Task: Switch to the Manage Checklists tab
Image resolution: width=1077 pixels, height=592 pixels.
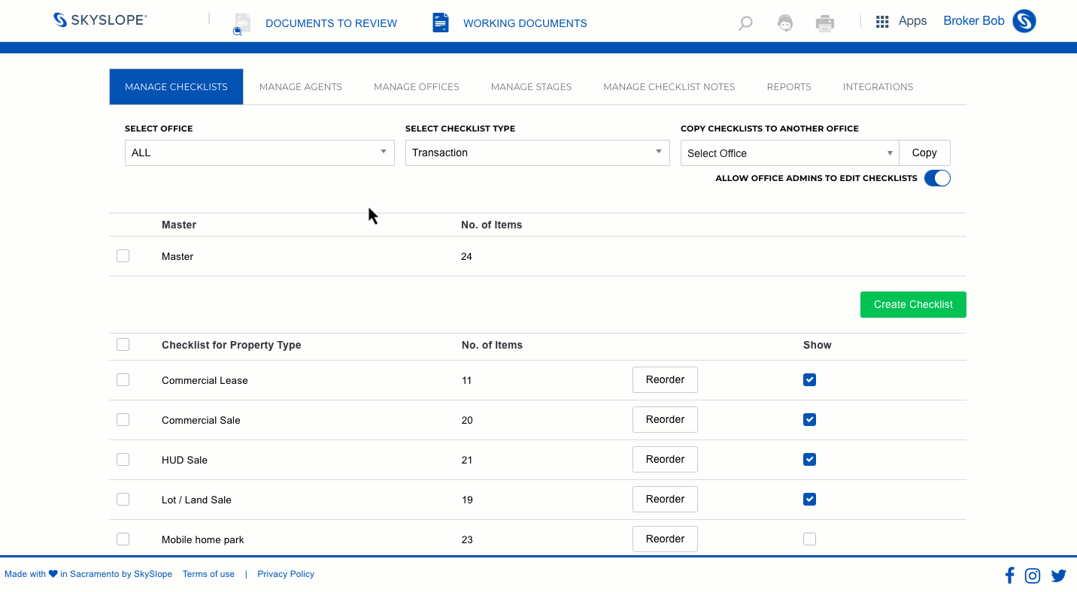Action: [176, 86]
